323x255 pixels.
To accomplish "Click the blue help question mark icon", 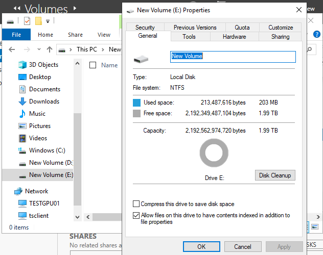I will tap(317, 34).
